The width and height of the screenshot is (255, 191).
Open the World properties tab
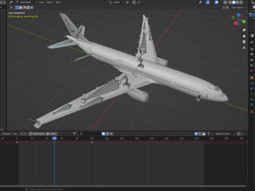pos(252,71)
